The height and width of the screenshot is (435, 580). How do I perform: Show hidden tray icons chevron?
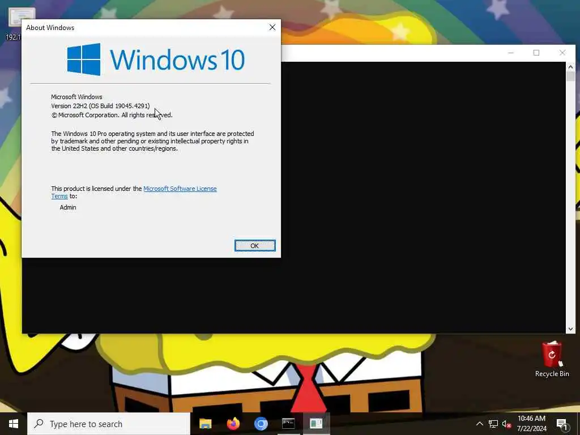point(479,424)
